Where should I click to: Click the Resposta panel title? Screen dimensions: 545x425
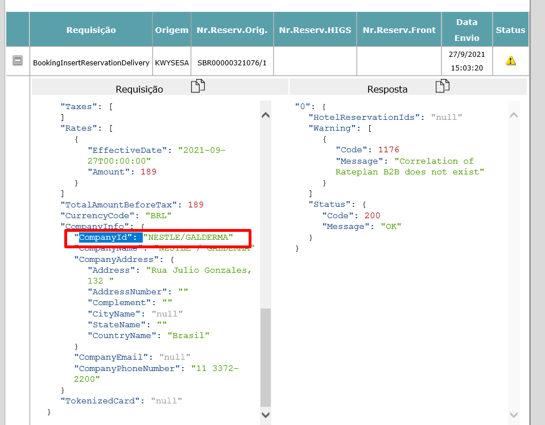coord(387,89)
